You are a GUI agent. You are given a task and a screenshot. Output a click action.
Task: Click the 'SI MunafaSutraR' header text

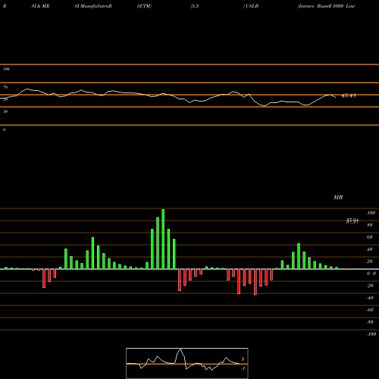click(93, 6)
